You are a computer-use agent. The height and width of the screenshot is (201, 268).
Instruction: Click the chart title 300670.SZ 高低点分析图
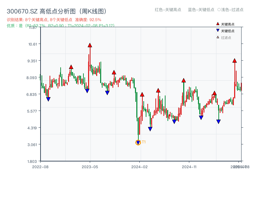[x=57, y=11]
